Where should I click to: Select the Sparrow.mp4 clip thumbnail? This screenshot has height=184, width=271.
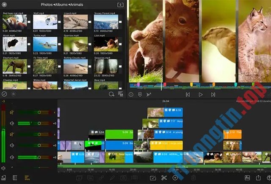pos(75,44)
